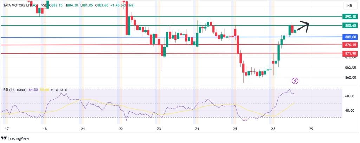360x143 pixels.
Task: Click 870.00 on the price scale
Action: [x=351, y=57]
